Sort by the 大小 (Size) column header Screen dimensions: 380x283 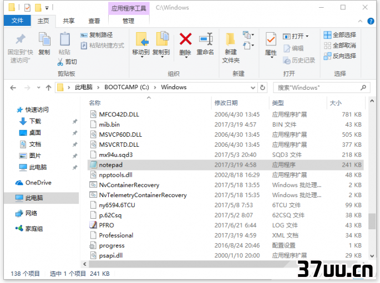tap(336, 103)
